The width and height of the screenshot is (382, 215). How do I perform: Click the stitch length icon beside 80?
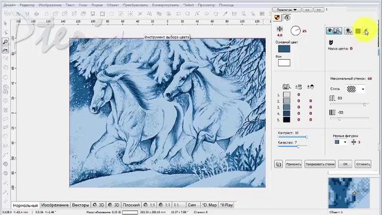click(332, 98)
